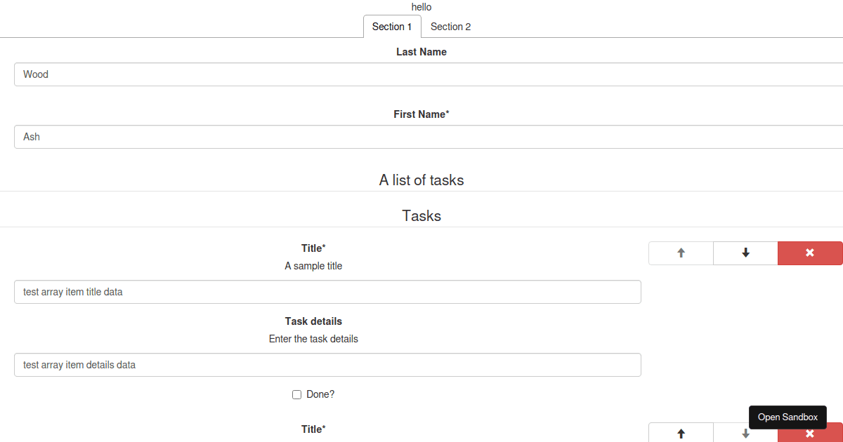Select the Section 1 tab
Screen dimensions: 843x442
point(391,27)
